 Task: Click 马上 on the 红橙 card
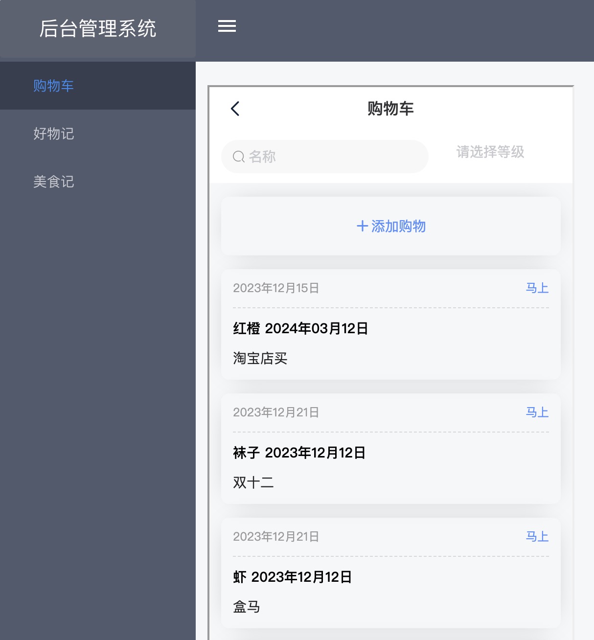[537, 288]
